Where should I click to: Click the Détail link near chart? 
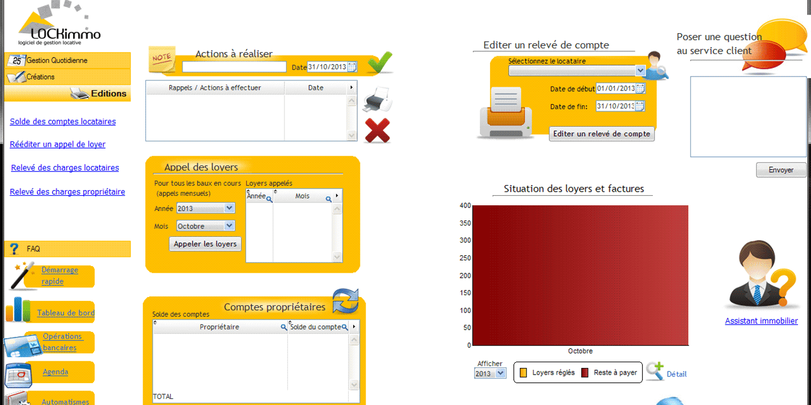(x=676, y=374)
